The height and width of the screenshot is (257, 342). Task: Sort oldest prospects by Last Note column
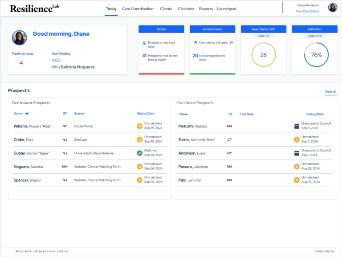pos(247,114)
